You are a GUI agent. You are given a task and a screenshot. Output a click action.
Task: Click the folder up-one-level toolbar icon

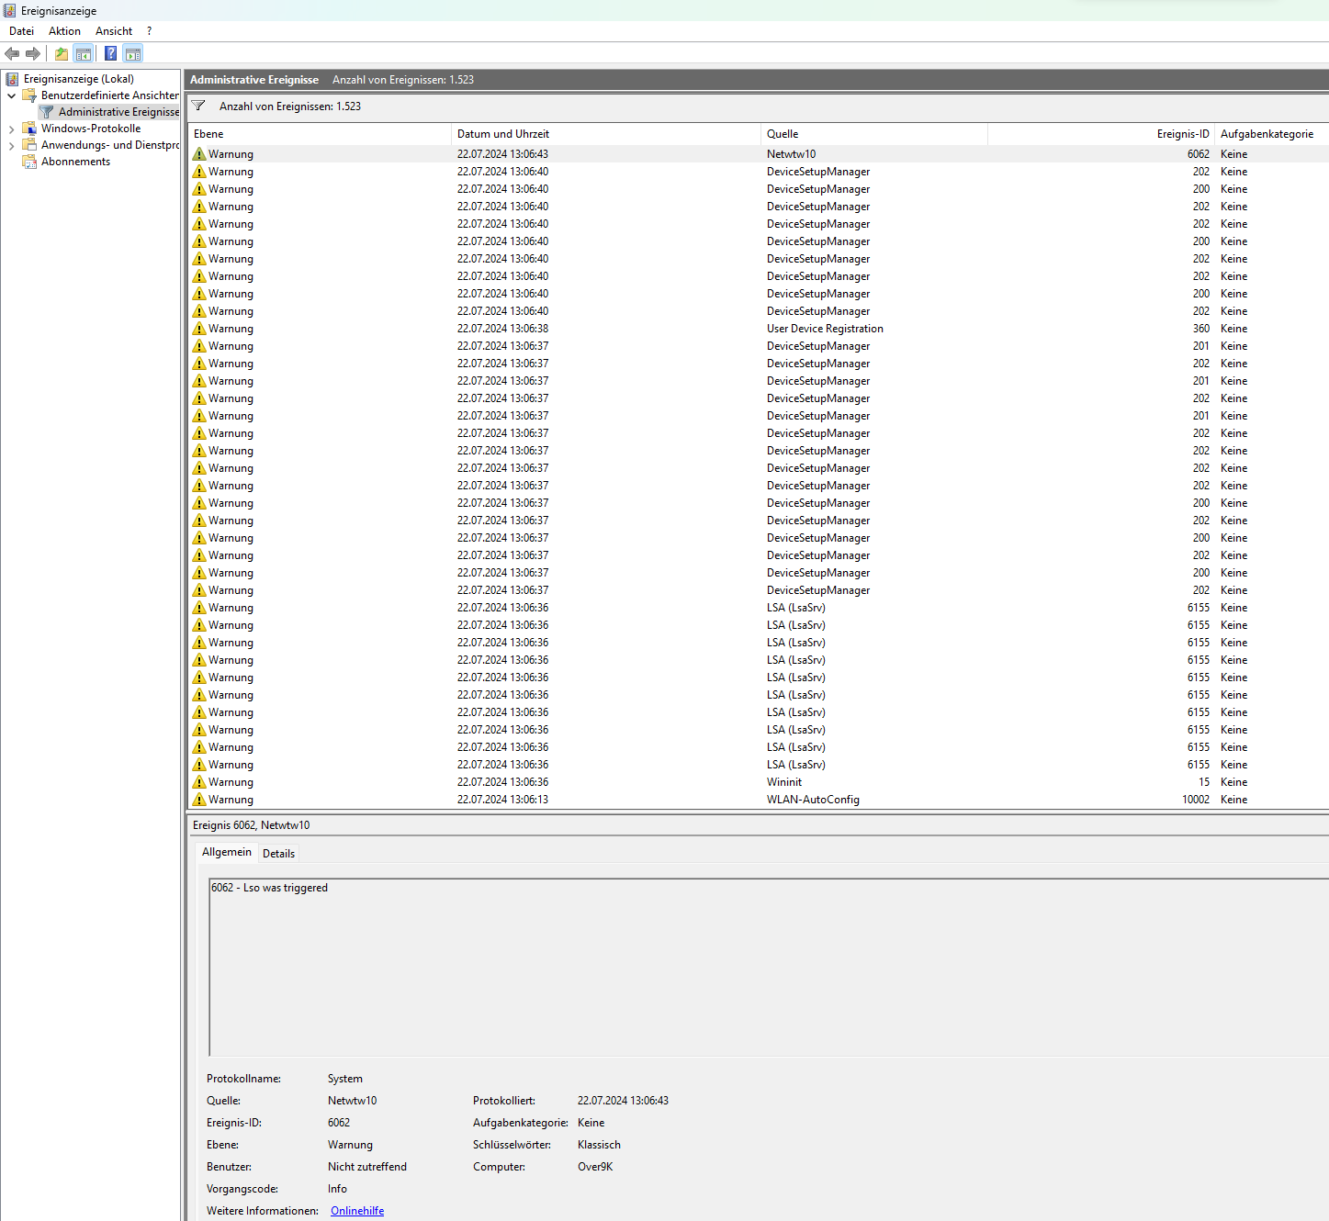[x=62, y=53]
